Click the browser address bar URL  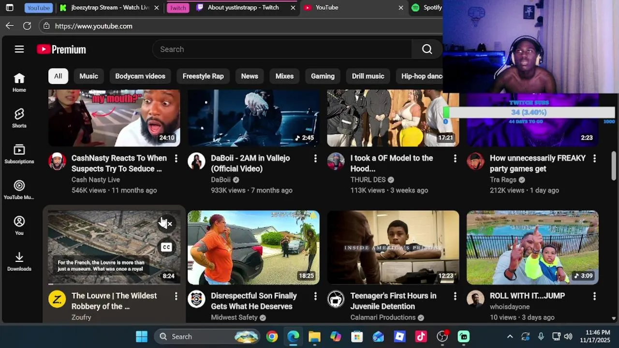pyautogui.click(x=94, y=26)
